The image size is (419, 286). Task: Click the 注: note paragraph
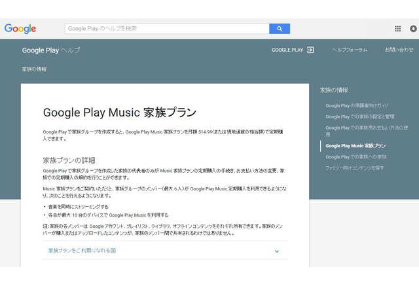point(162,230)
